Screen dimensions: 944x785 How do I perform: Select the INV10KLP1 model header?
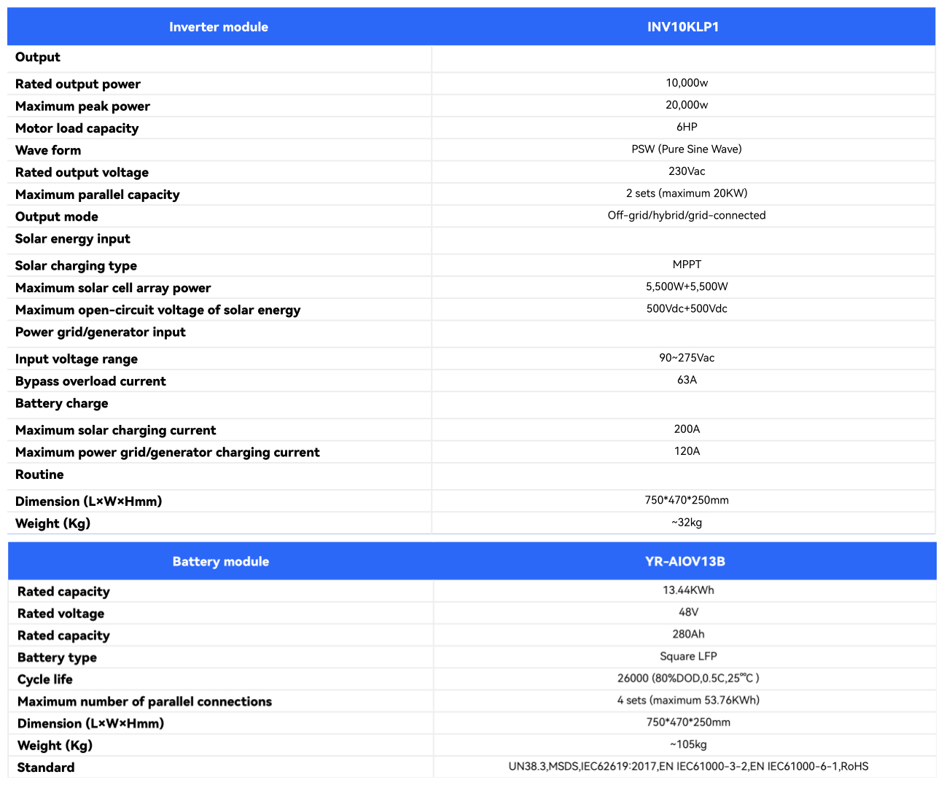683,27
